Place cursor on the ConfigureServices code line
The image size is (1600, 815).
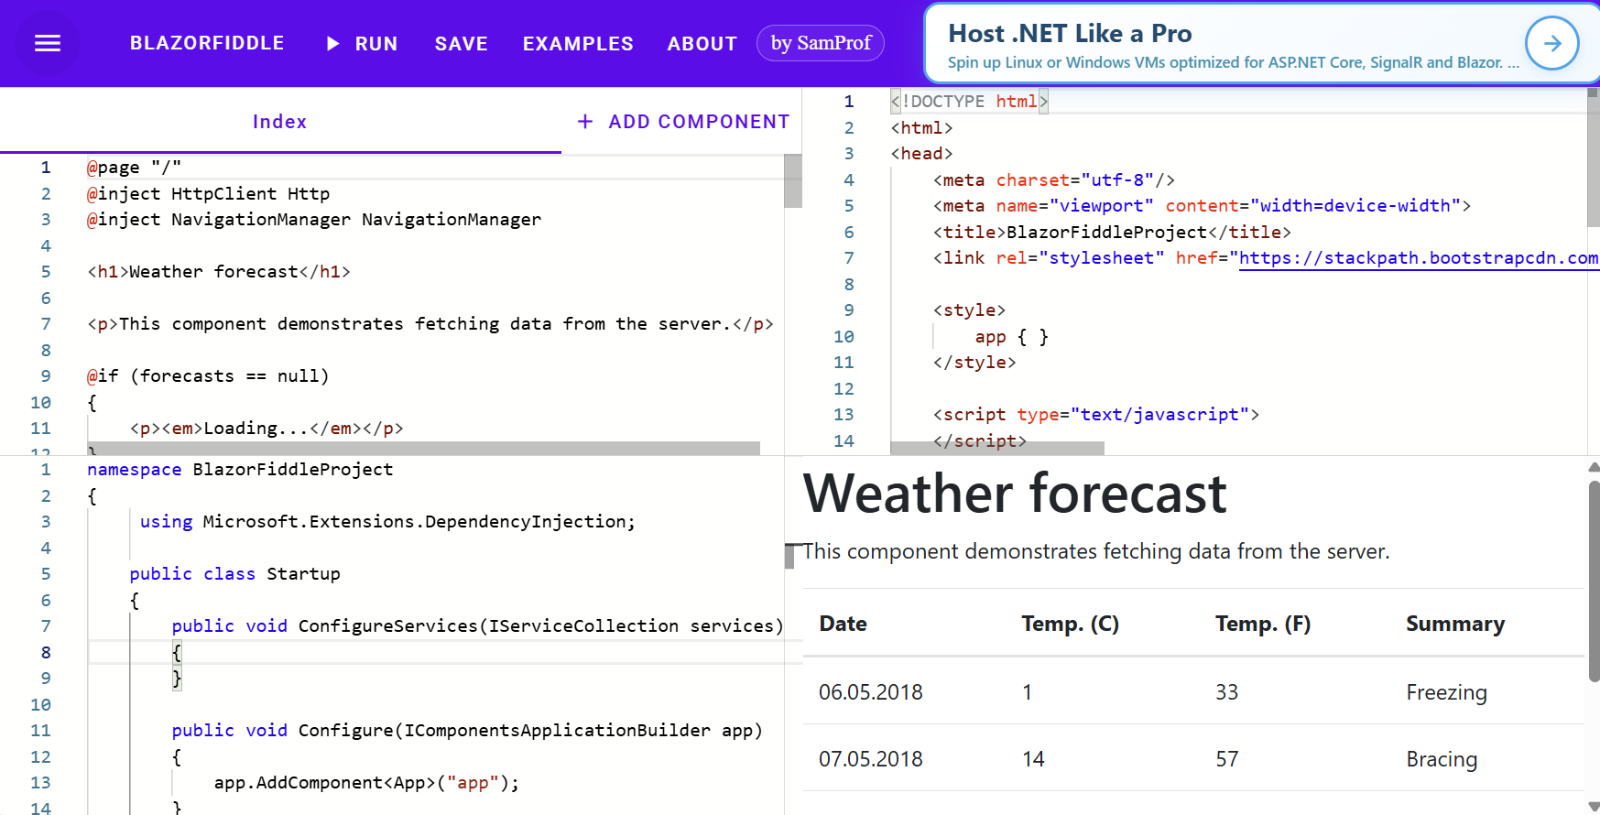click(476, 626)
